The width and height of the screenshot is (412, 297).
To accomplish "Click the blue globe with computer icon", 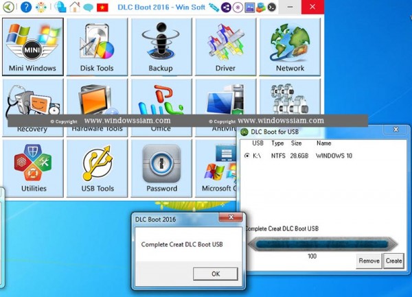I will [x=60, y=7].
